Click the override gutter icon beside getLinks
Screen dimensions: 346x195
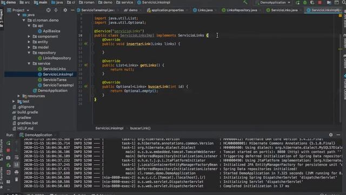click(85, 65)
